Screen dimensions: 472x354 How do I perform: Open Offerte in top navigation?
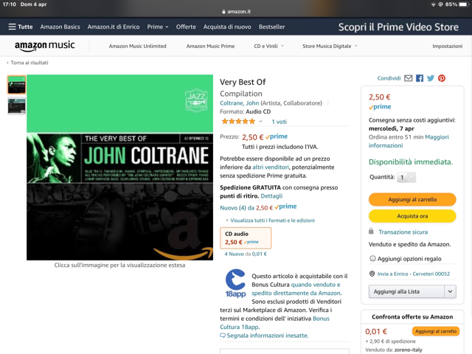[x=186, y=27]
